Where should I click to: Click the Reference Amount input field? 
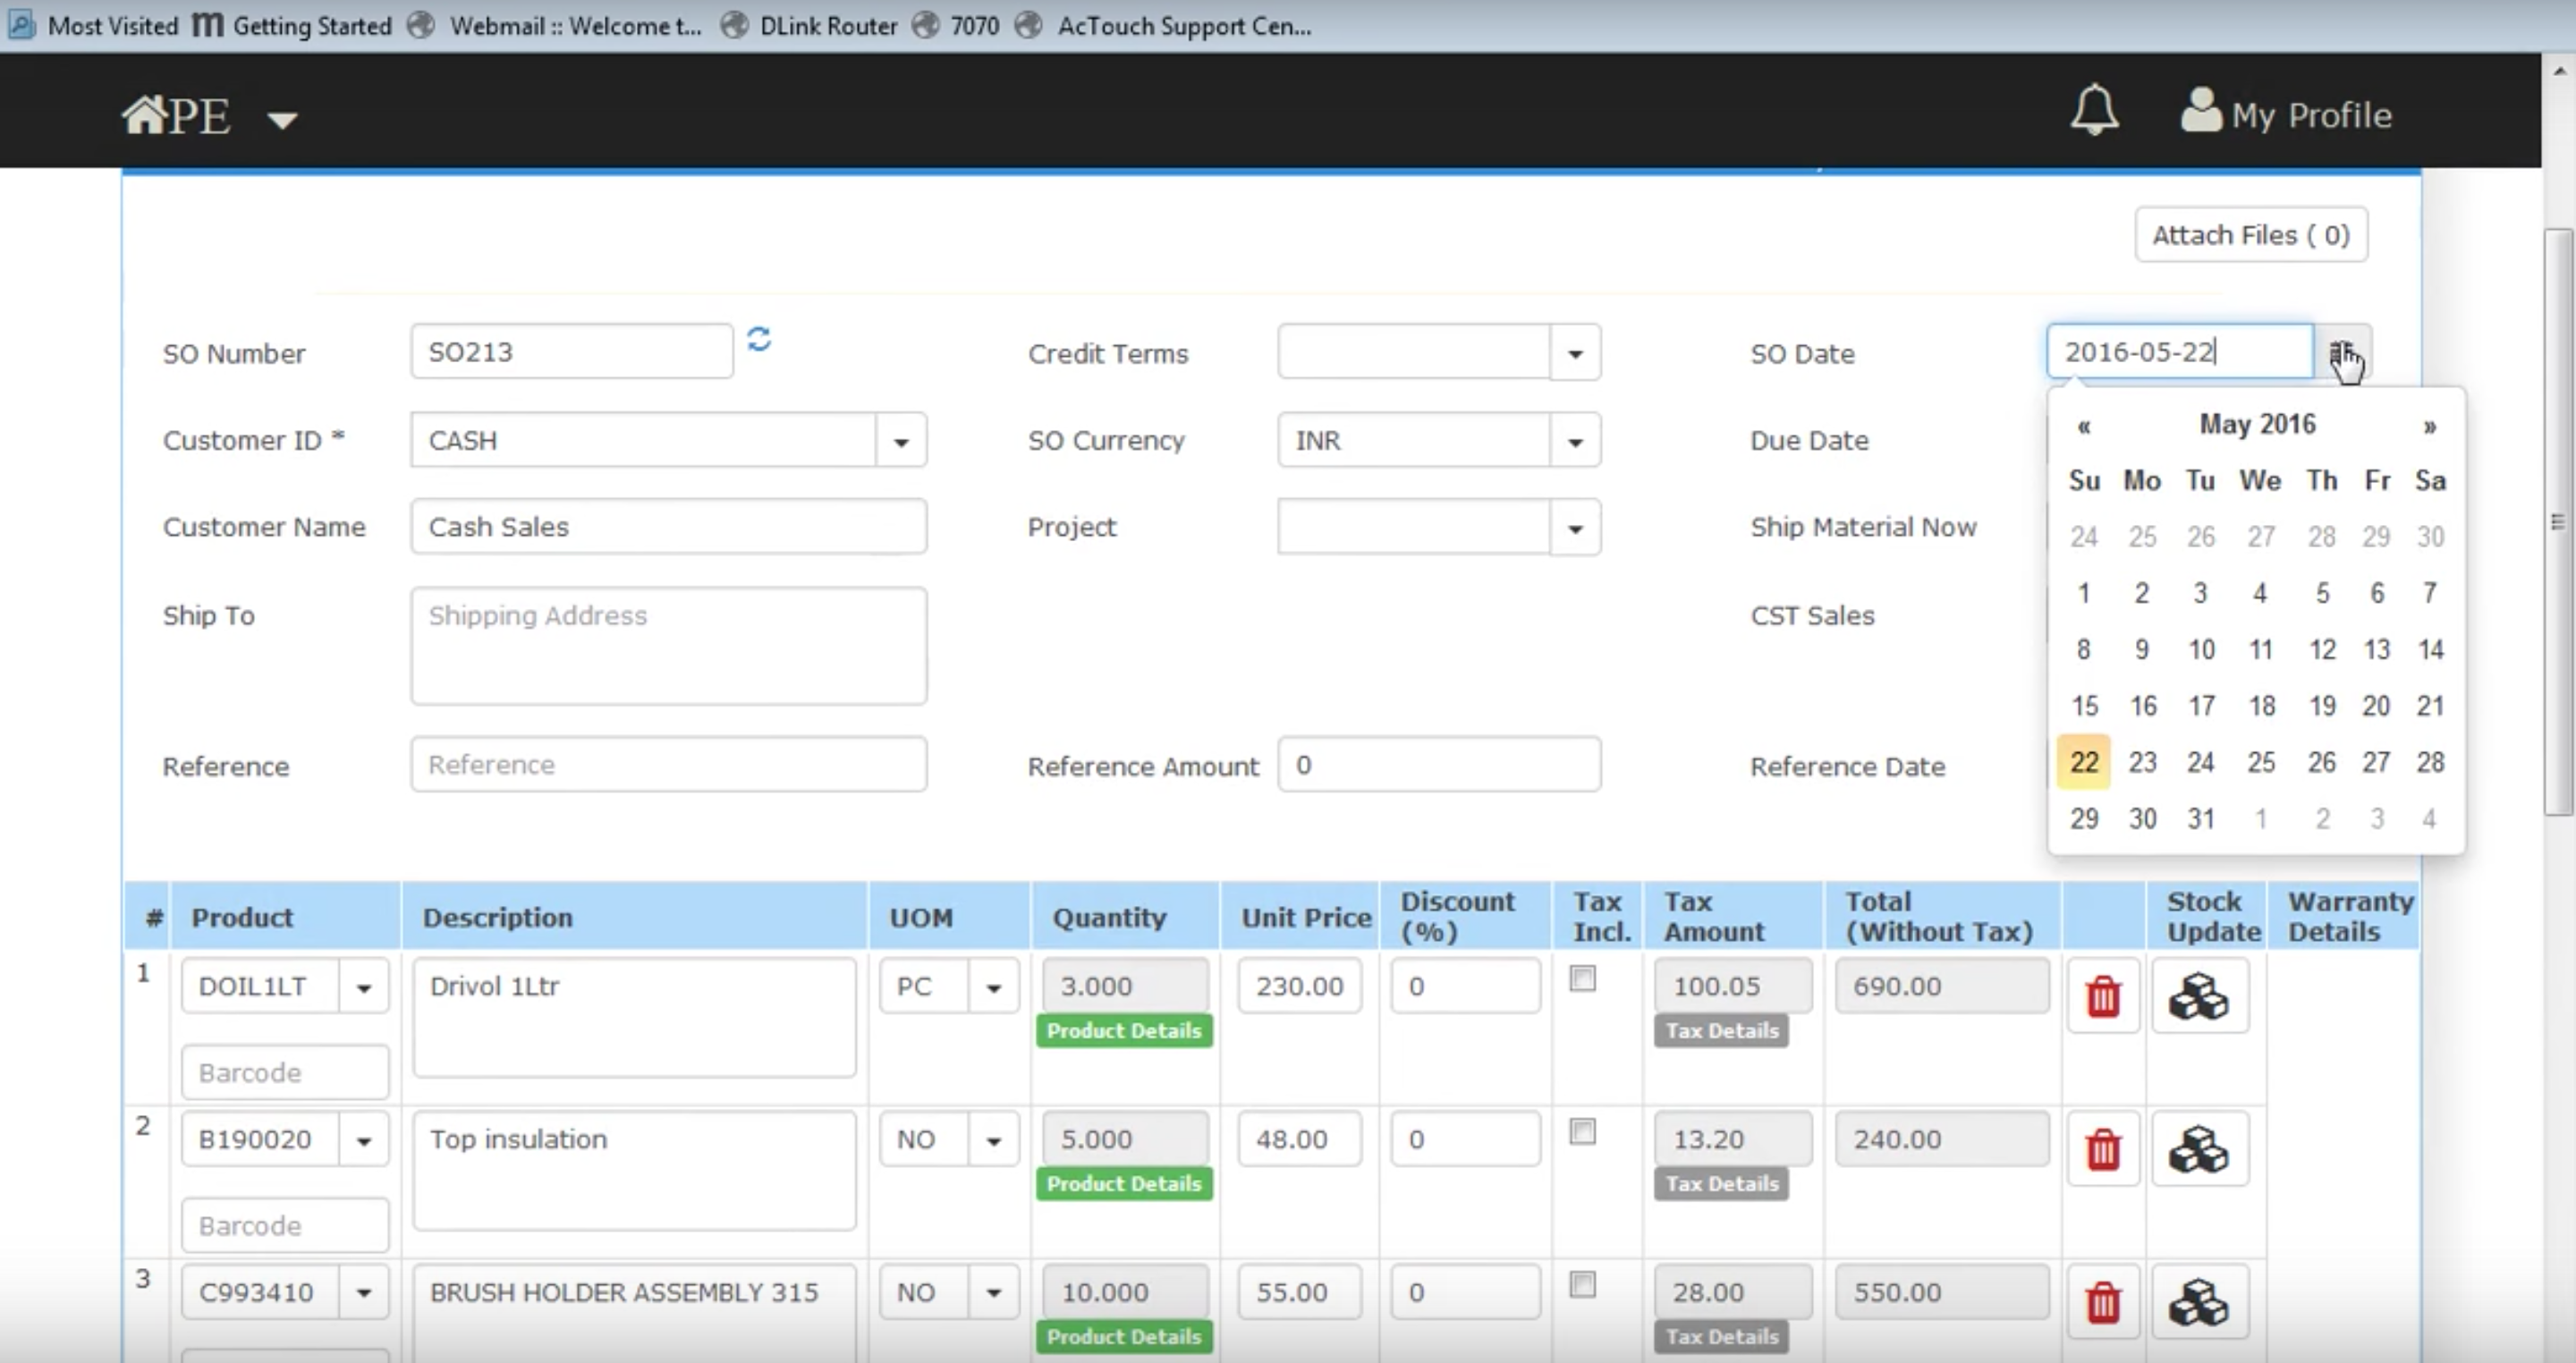tap(1438, 765)
